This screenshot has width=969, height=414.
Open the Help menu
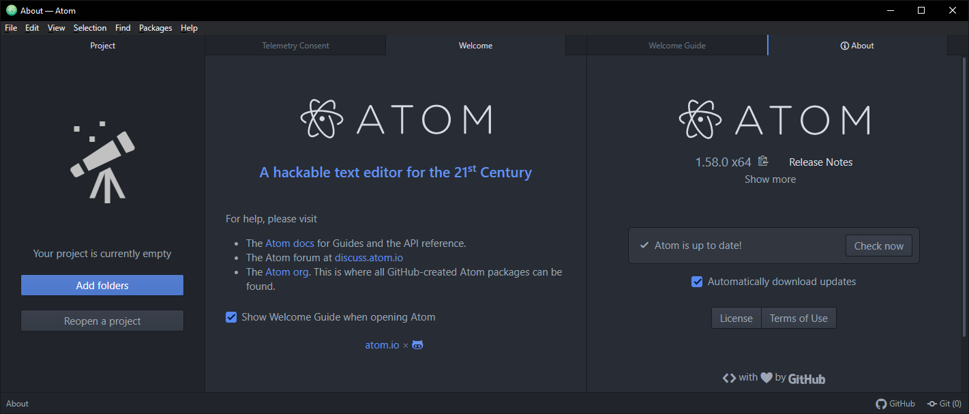tap(189, 28)
